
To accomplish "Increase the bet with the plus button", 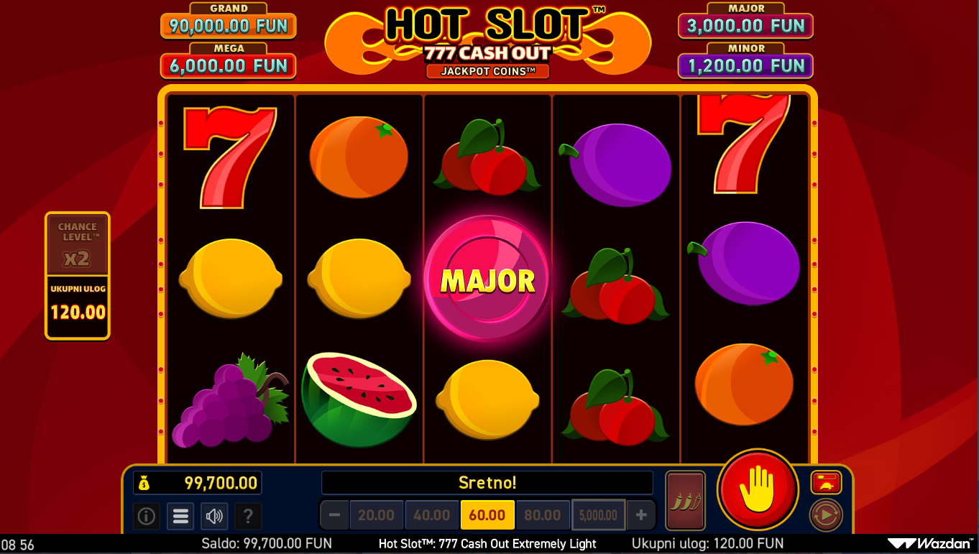I will (641, 515).
